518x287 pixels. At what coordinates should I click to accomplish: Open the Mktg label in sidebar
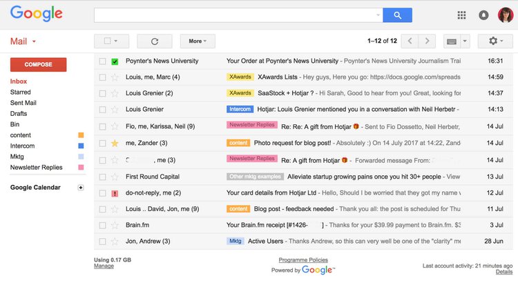pos(17,157)
